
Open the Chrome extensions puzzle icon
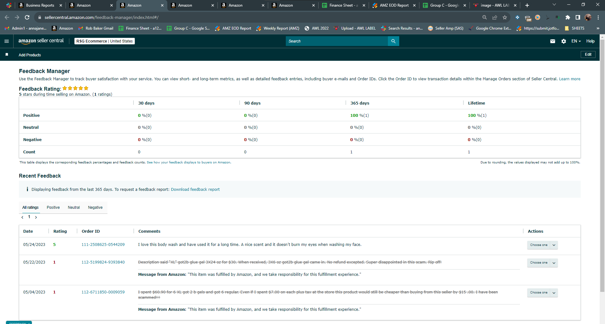pos(568,17)
